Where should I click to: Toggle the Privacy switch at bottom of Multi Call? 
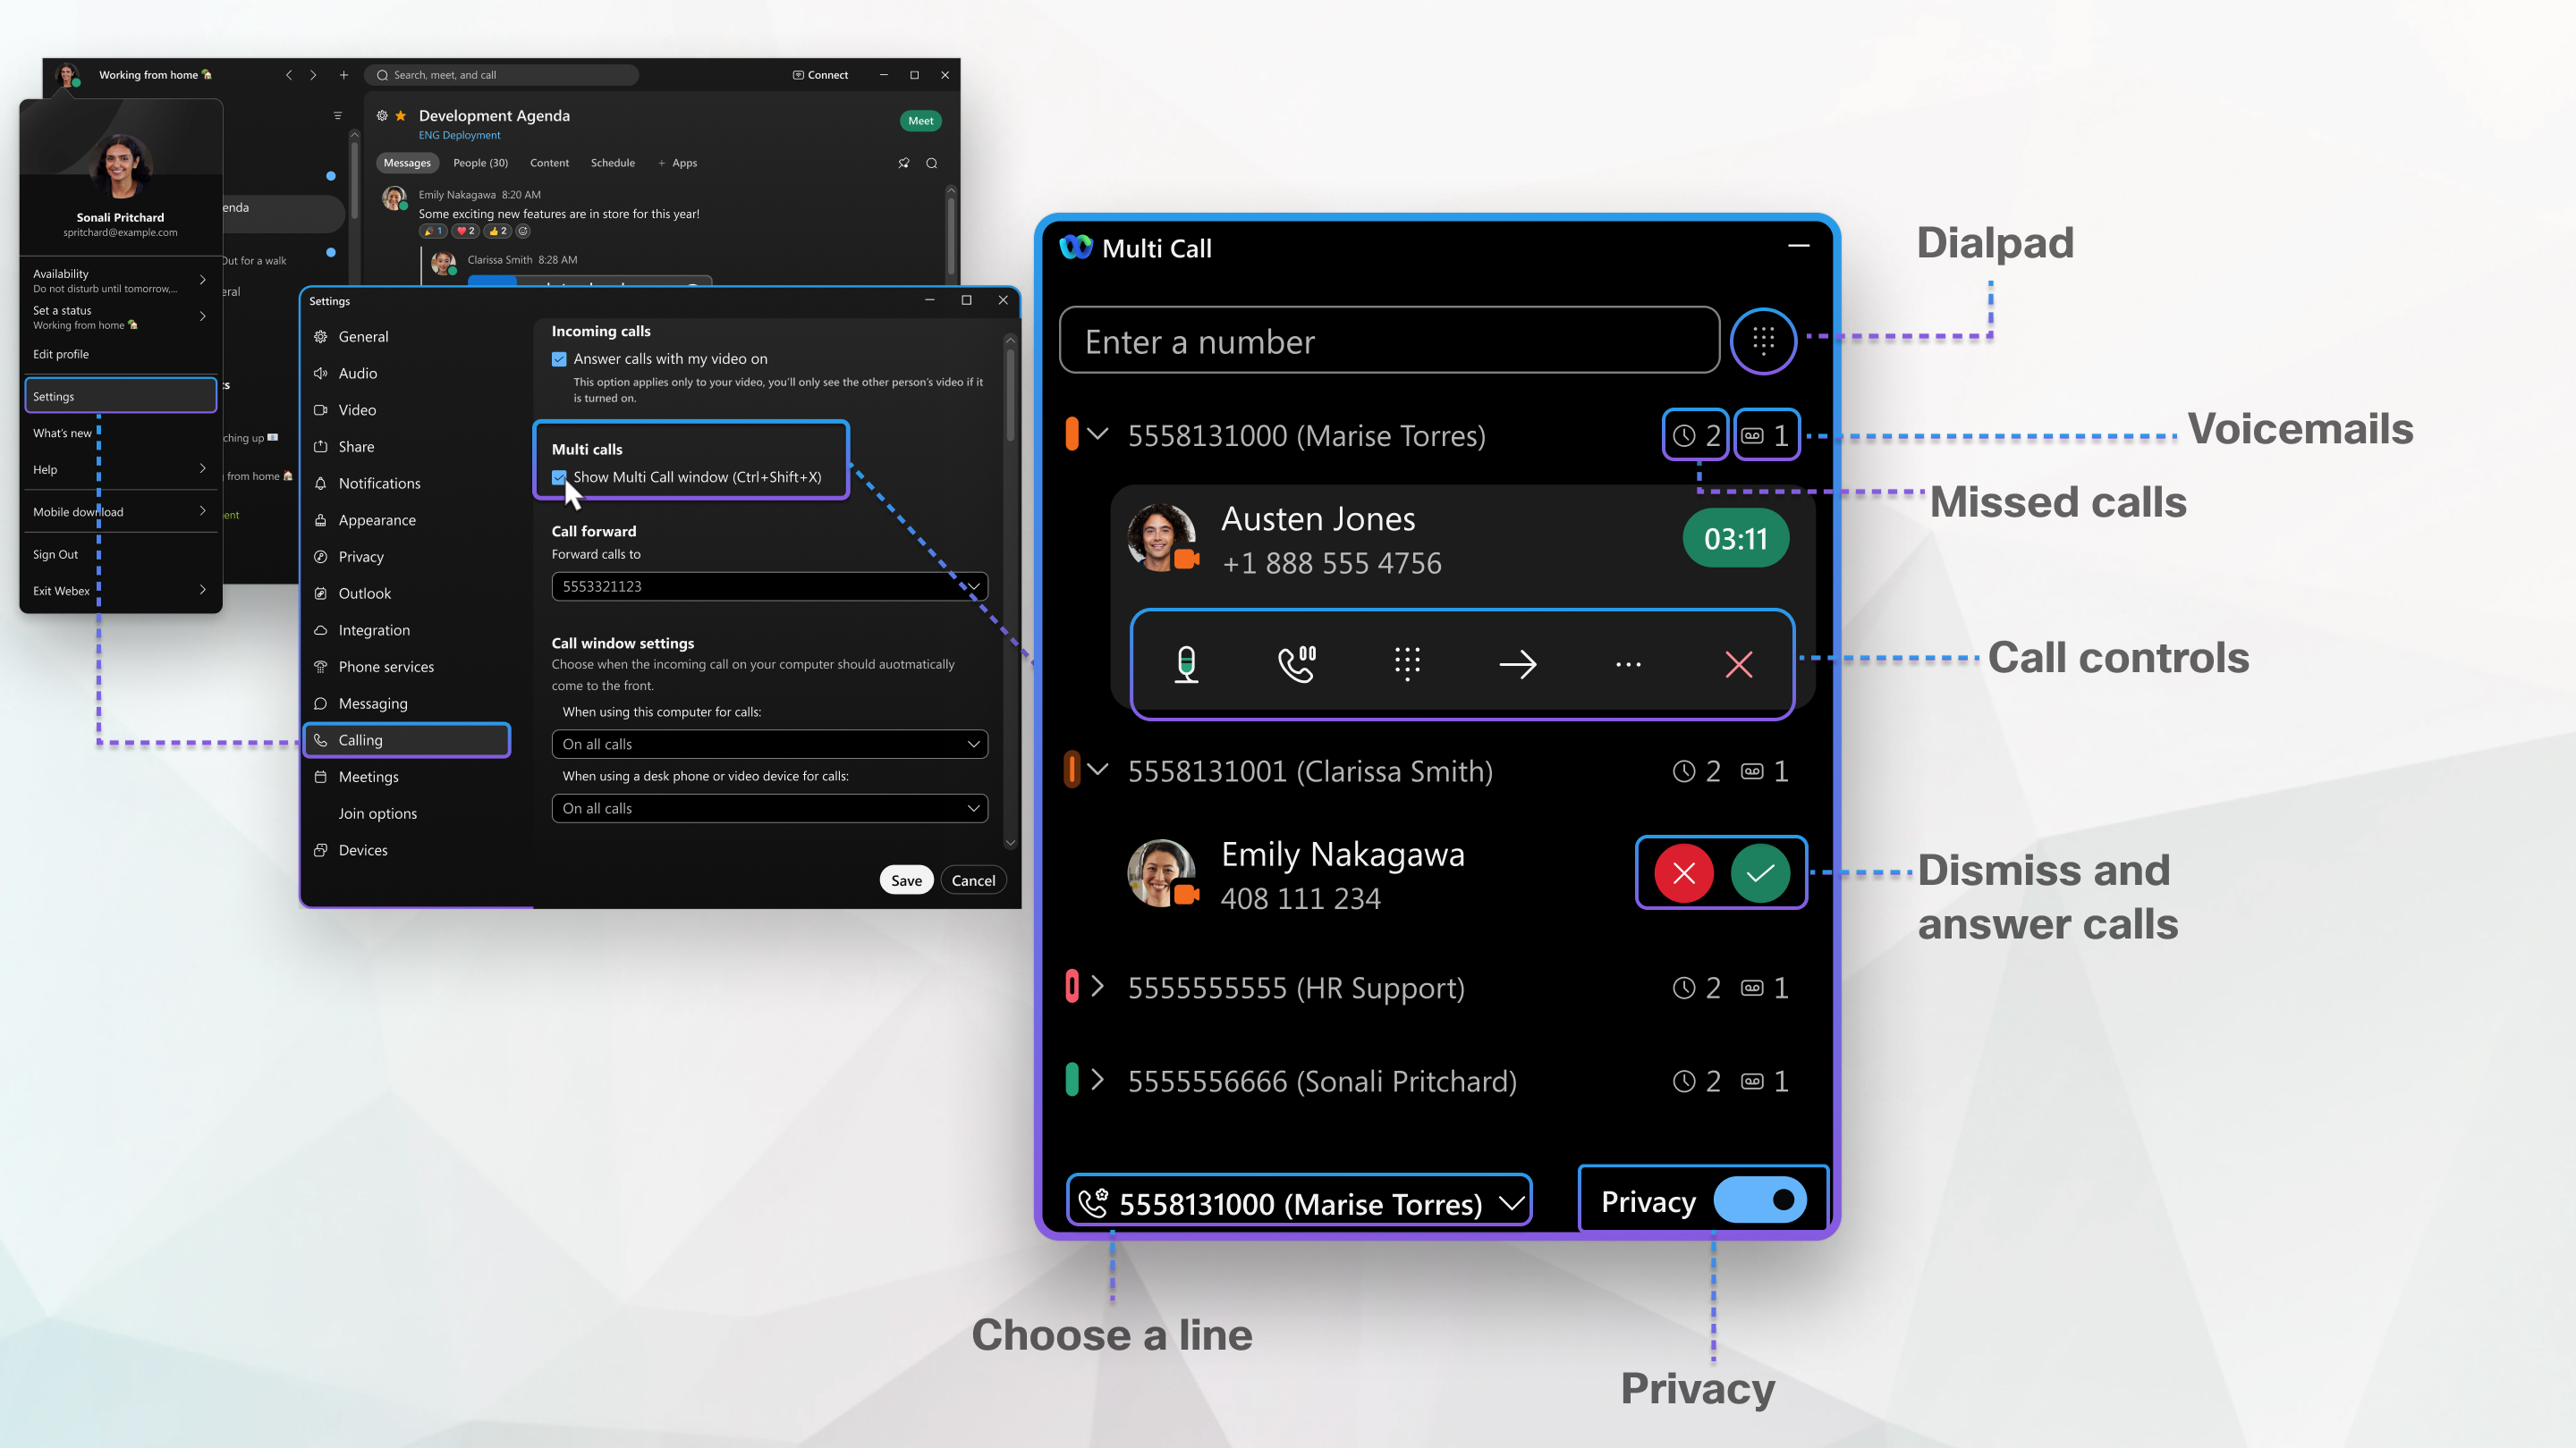click(x=1760, y=1202)
